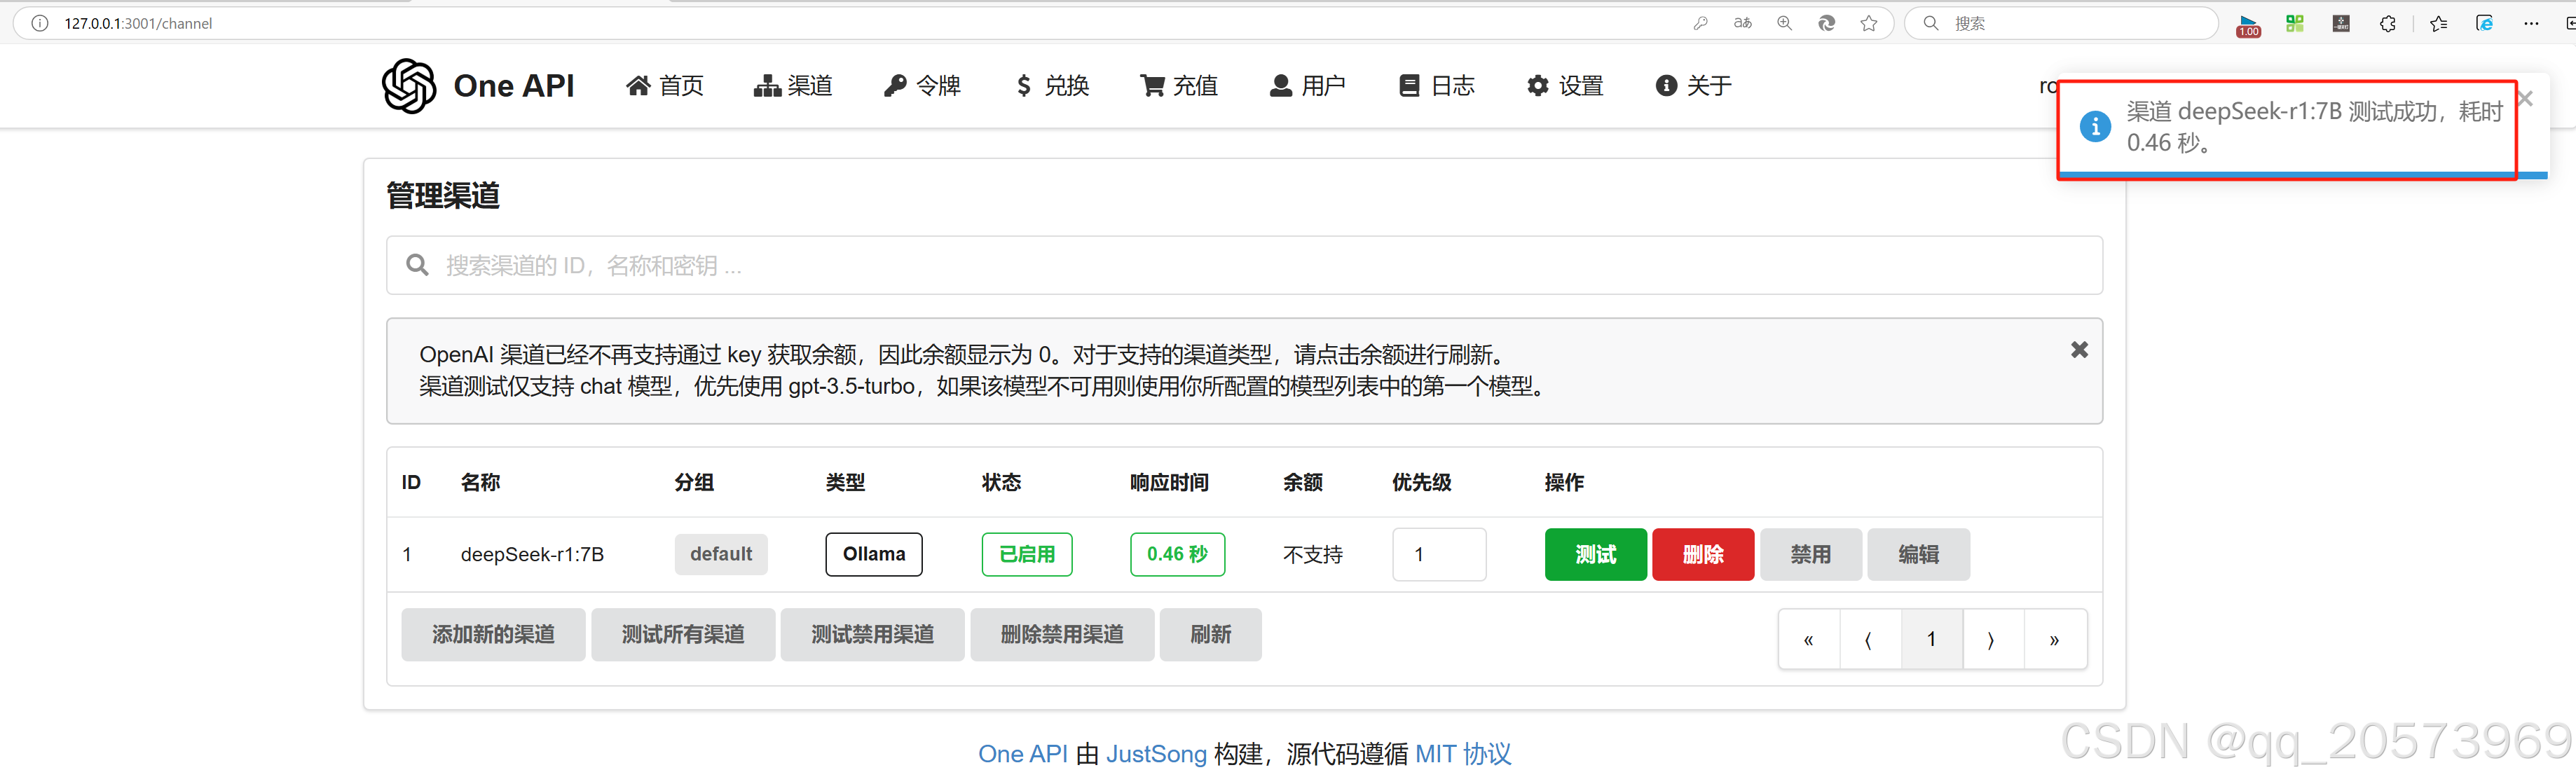Click the priority input field showing 1
The image size is (2576, 784).
click(1439, 554)
